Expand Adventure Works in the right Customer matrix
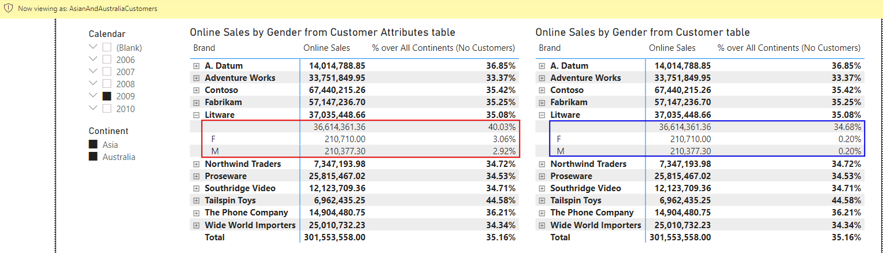Viewport: 883px width, 253px height. click(542, 78)
